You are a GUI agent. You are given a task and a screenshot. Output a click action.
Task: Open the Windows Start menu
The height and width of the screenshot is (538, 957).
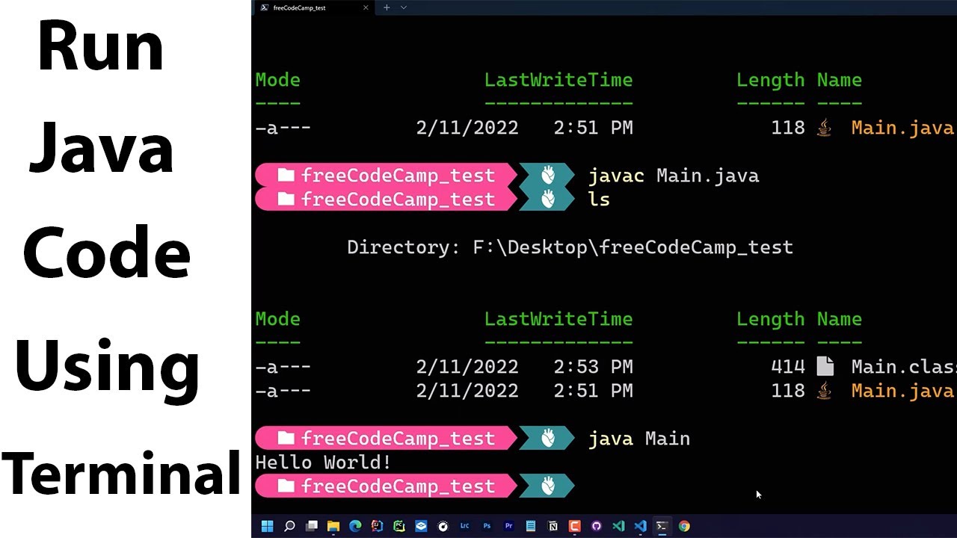(267, 526)
